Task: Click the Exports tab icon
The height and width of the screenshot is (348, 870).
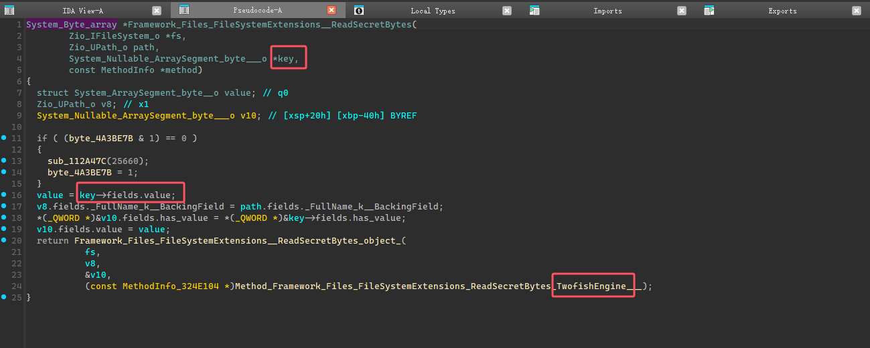Action: [709, 10]
